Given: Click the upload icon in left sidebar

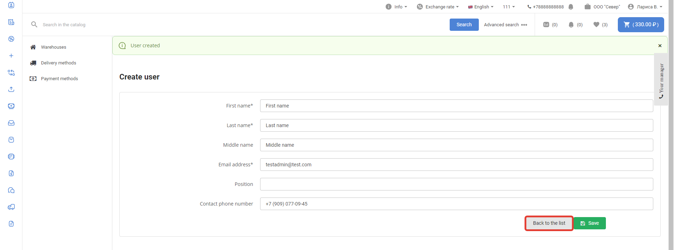Looking at the screenshot, I should 11,89.
